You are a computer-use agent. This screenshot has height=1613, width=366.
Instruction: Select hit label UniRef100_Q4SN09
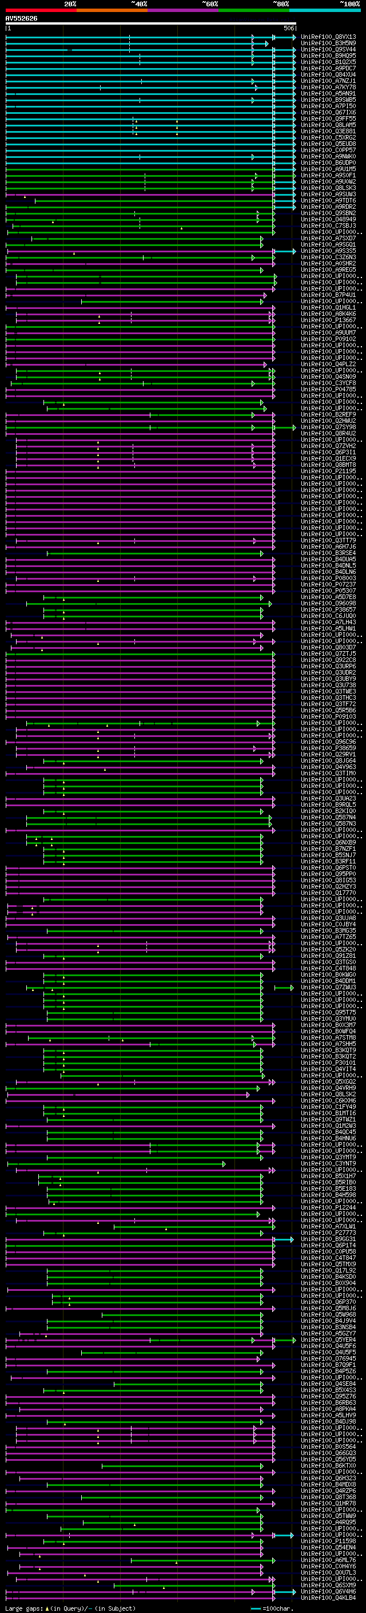point(328,377)
